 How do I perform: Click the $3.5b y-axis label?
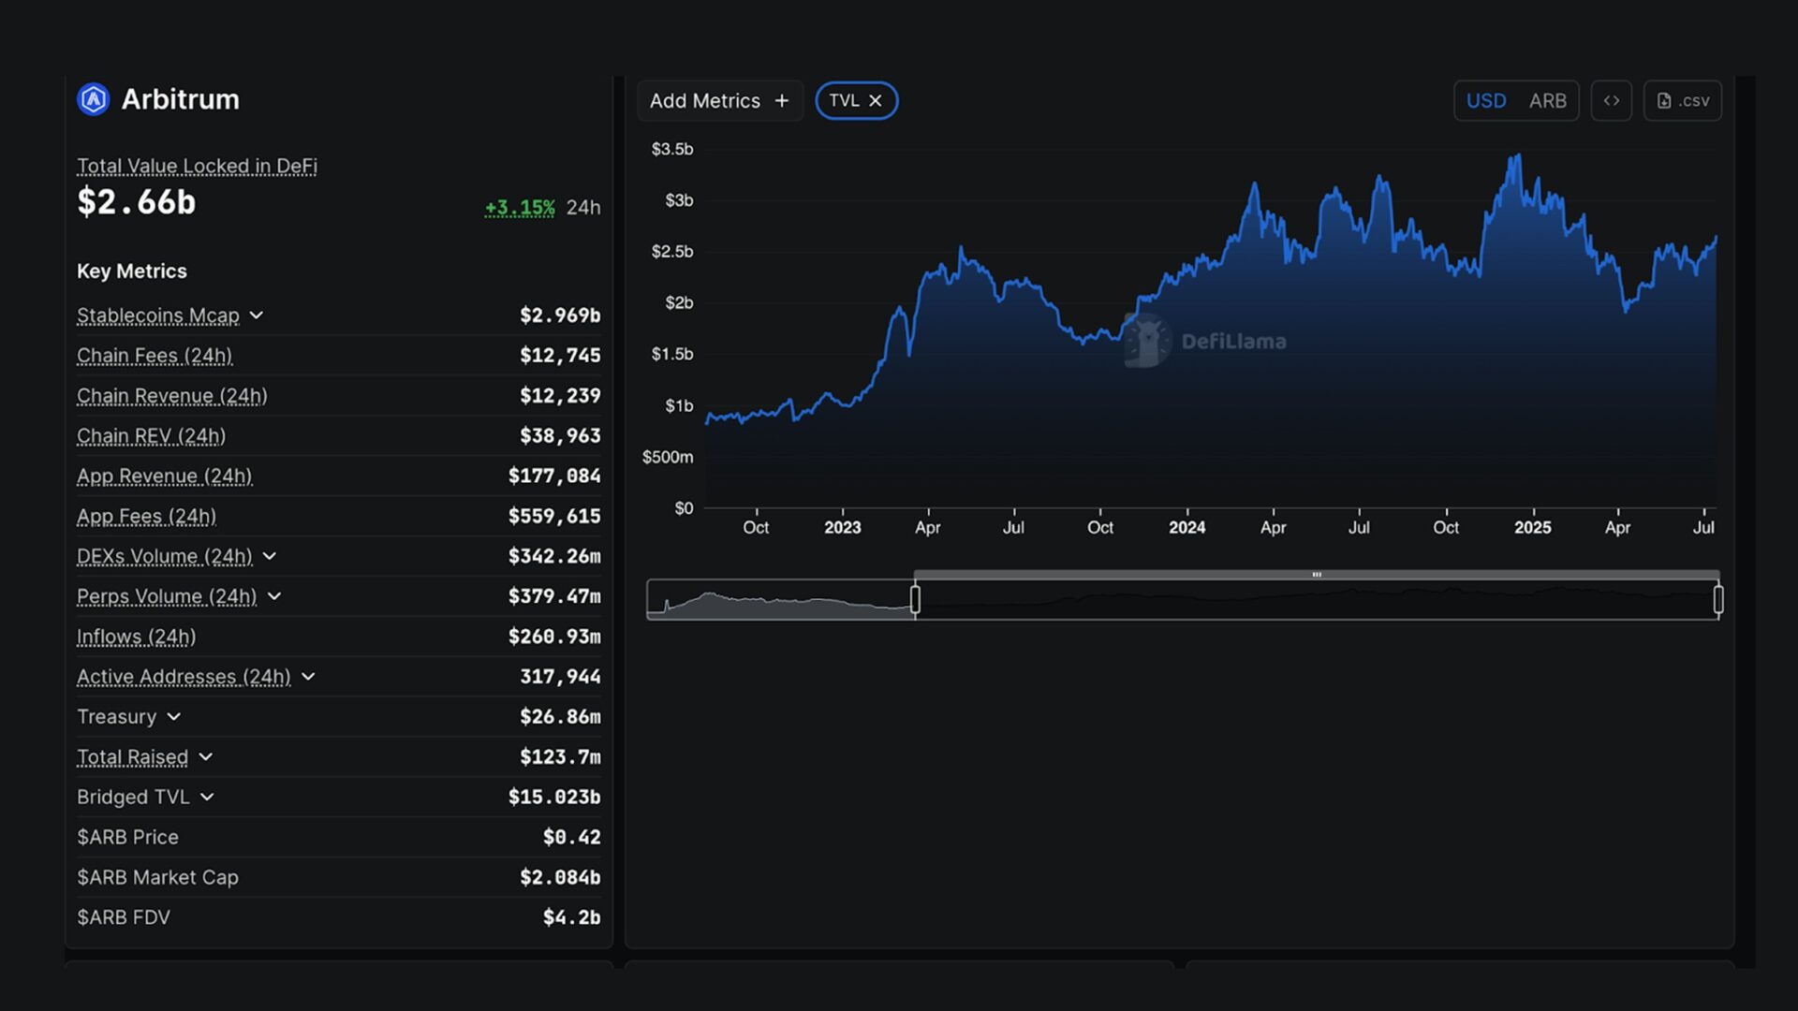[x=672, y=149]
